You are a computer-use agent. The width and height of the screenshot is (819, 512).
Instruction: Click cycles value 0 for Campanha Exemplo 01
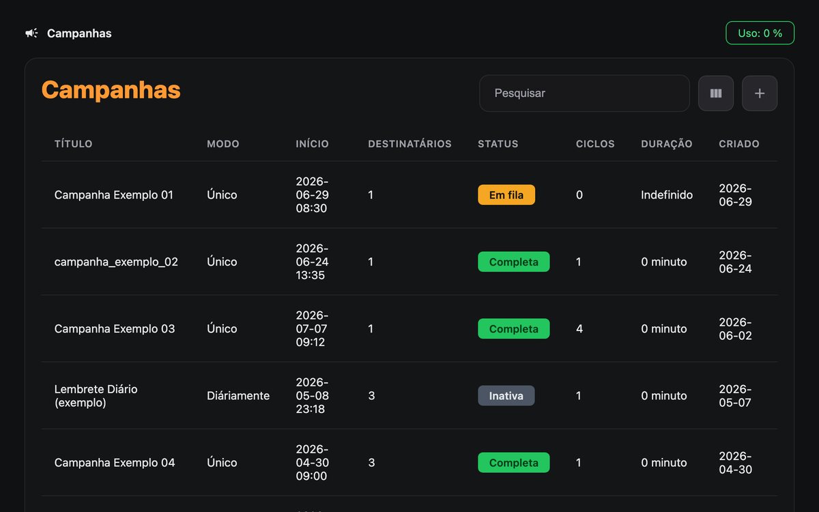(x=579, y=195)
